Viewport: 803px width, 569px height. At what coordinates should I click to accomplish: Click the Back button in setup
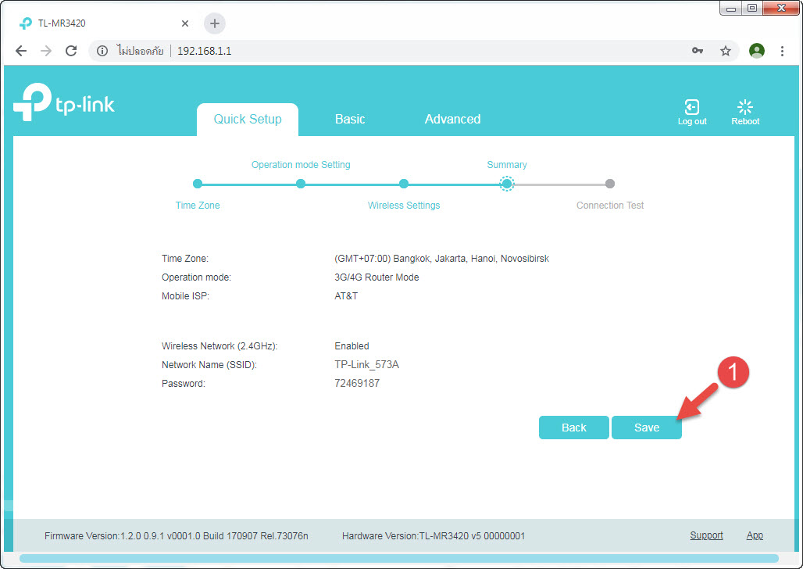pos(573,428)
